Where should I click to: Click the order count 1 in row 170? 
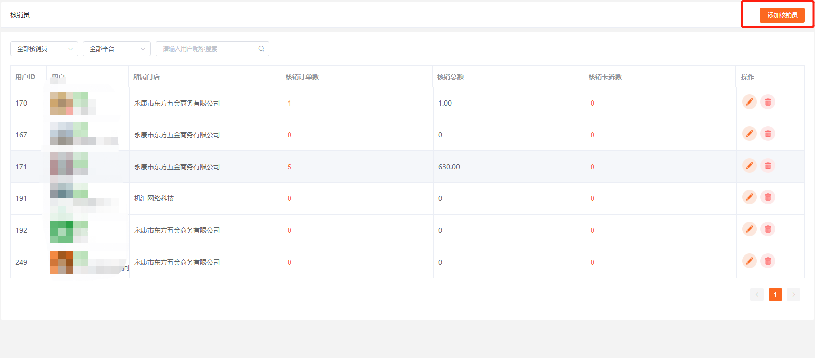(x=289, y=103)
